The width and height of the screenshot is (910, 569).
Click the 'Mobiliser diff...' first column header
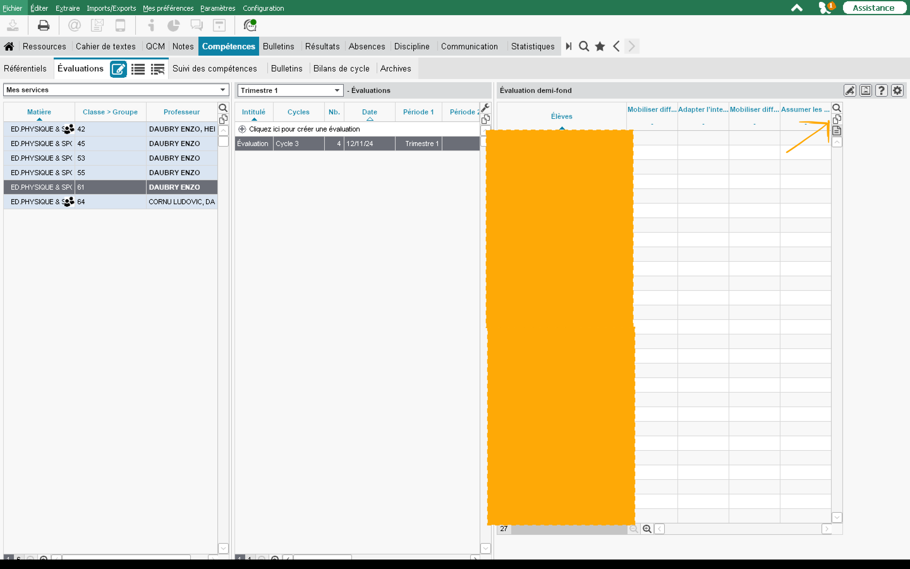[x=652, y=109]
